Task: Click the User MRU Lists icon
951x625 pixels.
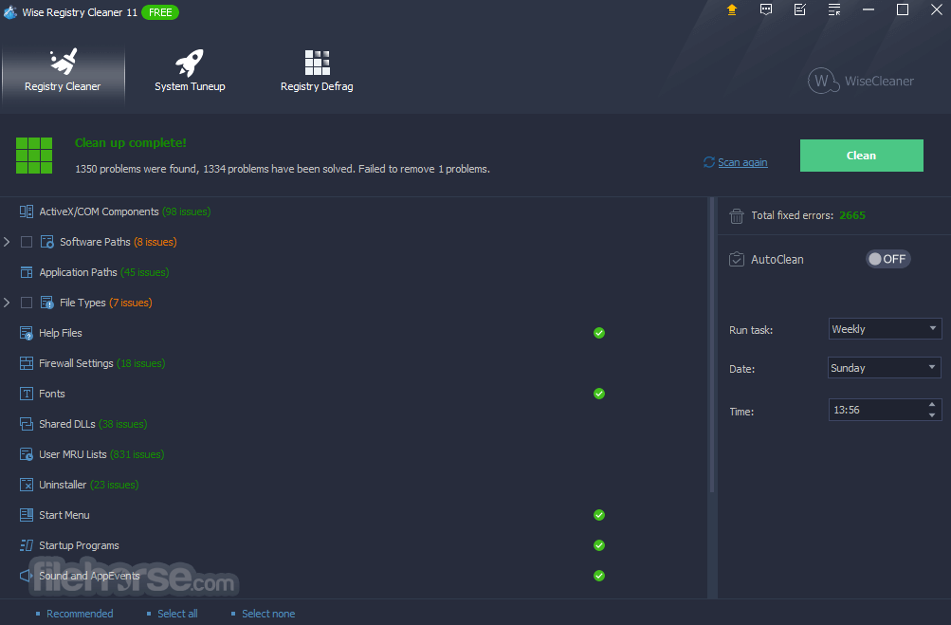Action: 27,454
